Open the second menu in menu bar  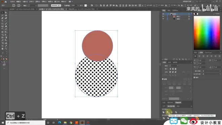[x=18, y=2]
